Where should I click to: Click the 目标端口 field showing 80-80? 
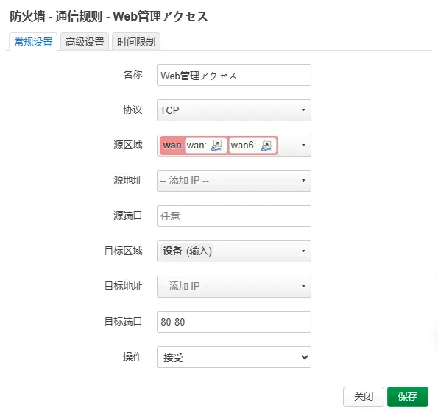(x=234, y=322)
